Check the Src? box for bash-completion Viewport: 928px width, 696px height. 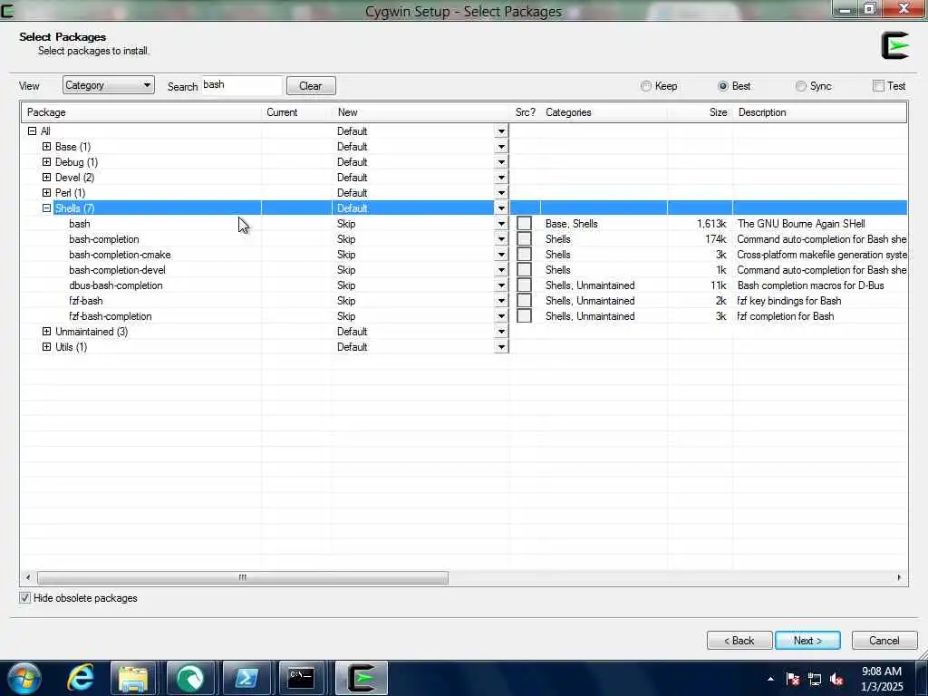tap(524, 239)
